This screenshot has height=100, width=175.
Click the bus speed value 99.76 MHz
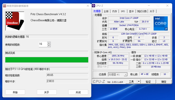coord(118,63)
